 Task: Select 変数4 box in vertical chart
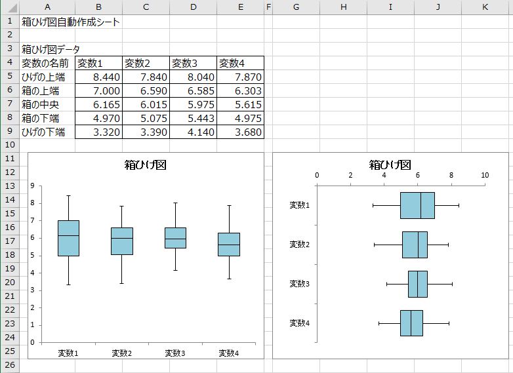229,245
